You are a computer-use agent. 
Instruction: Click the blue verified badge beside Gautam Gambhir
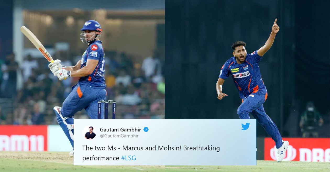[x=146, y=129]
